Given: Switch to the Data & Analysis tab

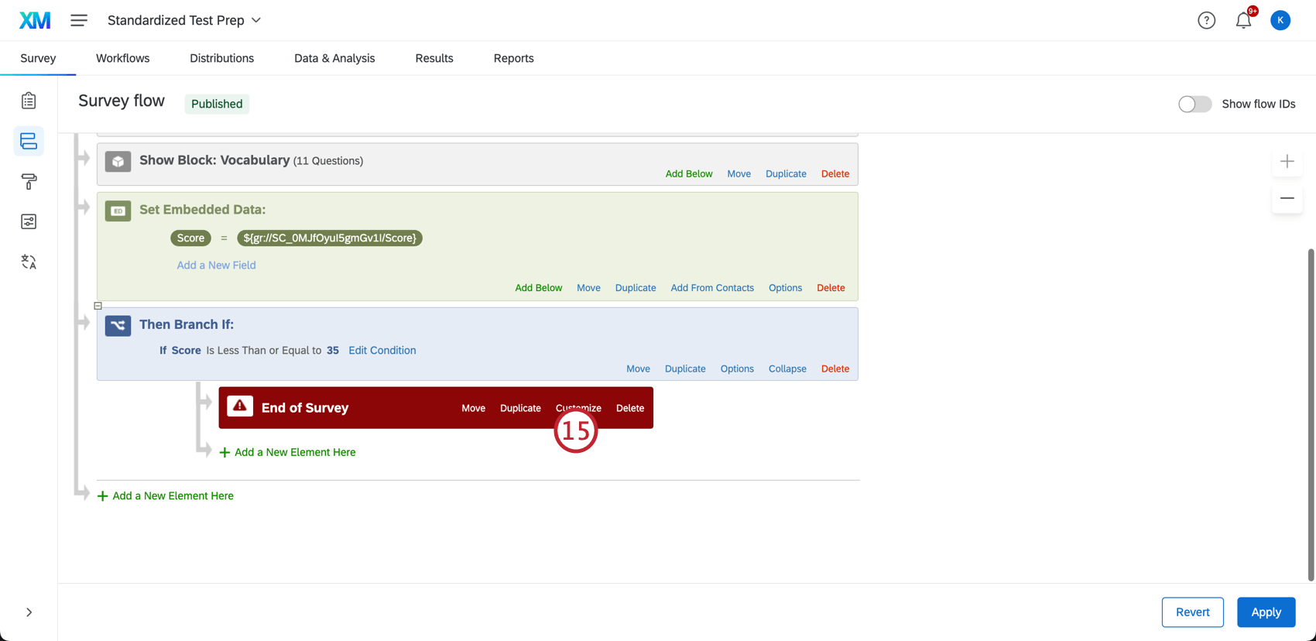Looking at the screenshot, I should coord(334,58).
